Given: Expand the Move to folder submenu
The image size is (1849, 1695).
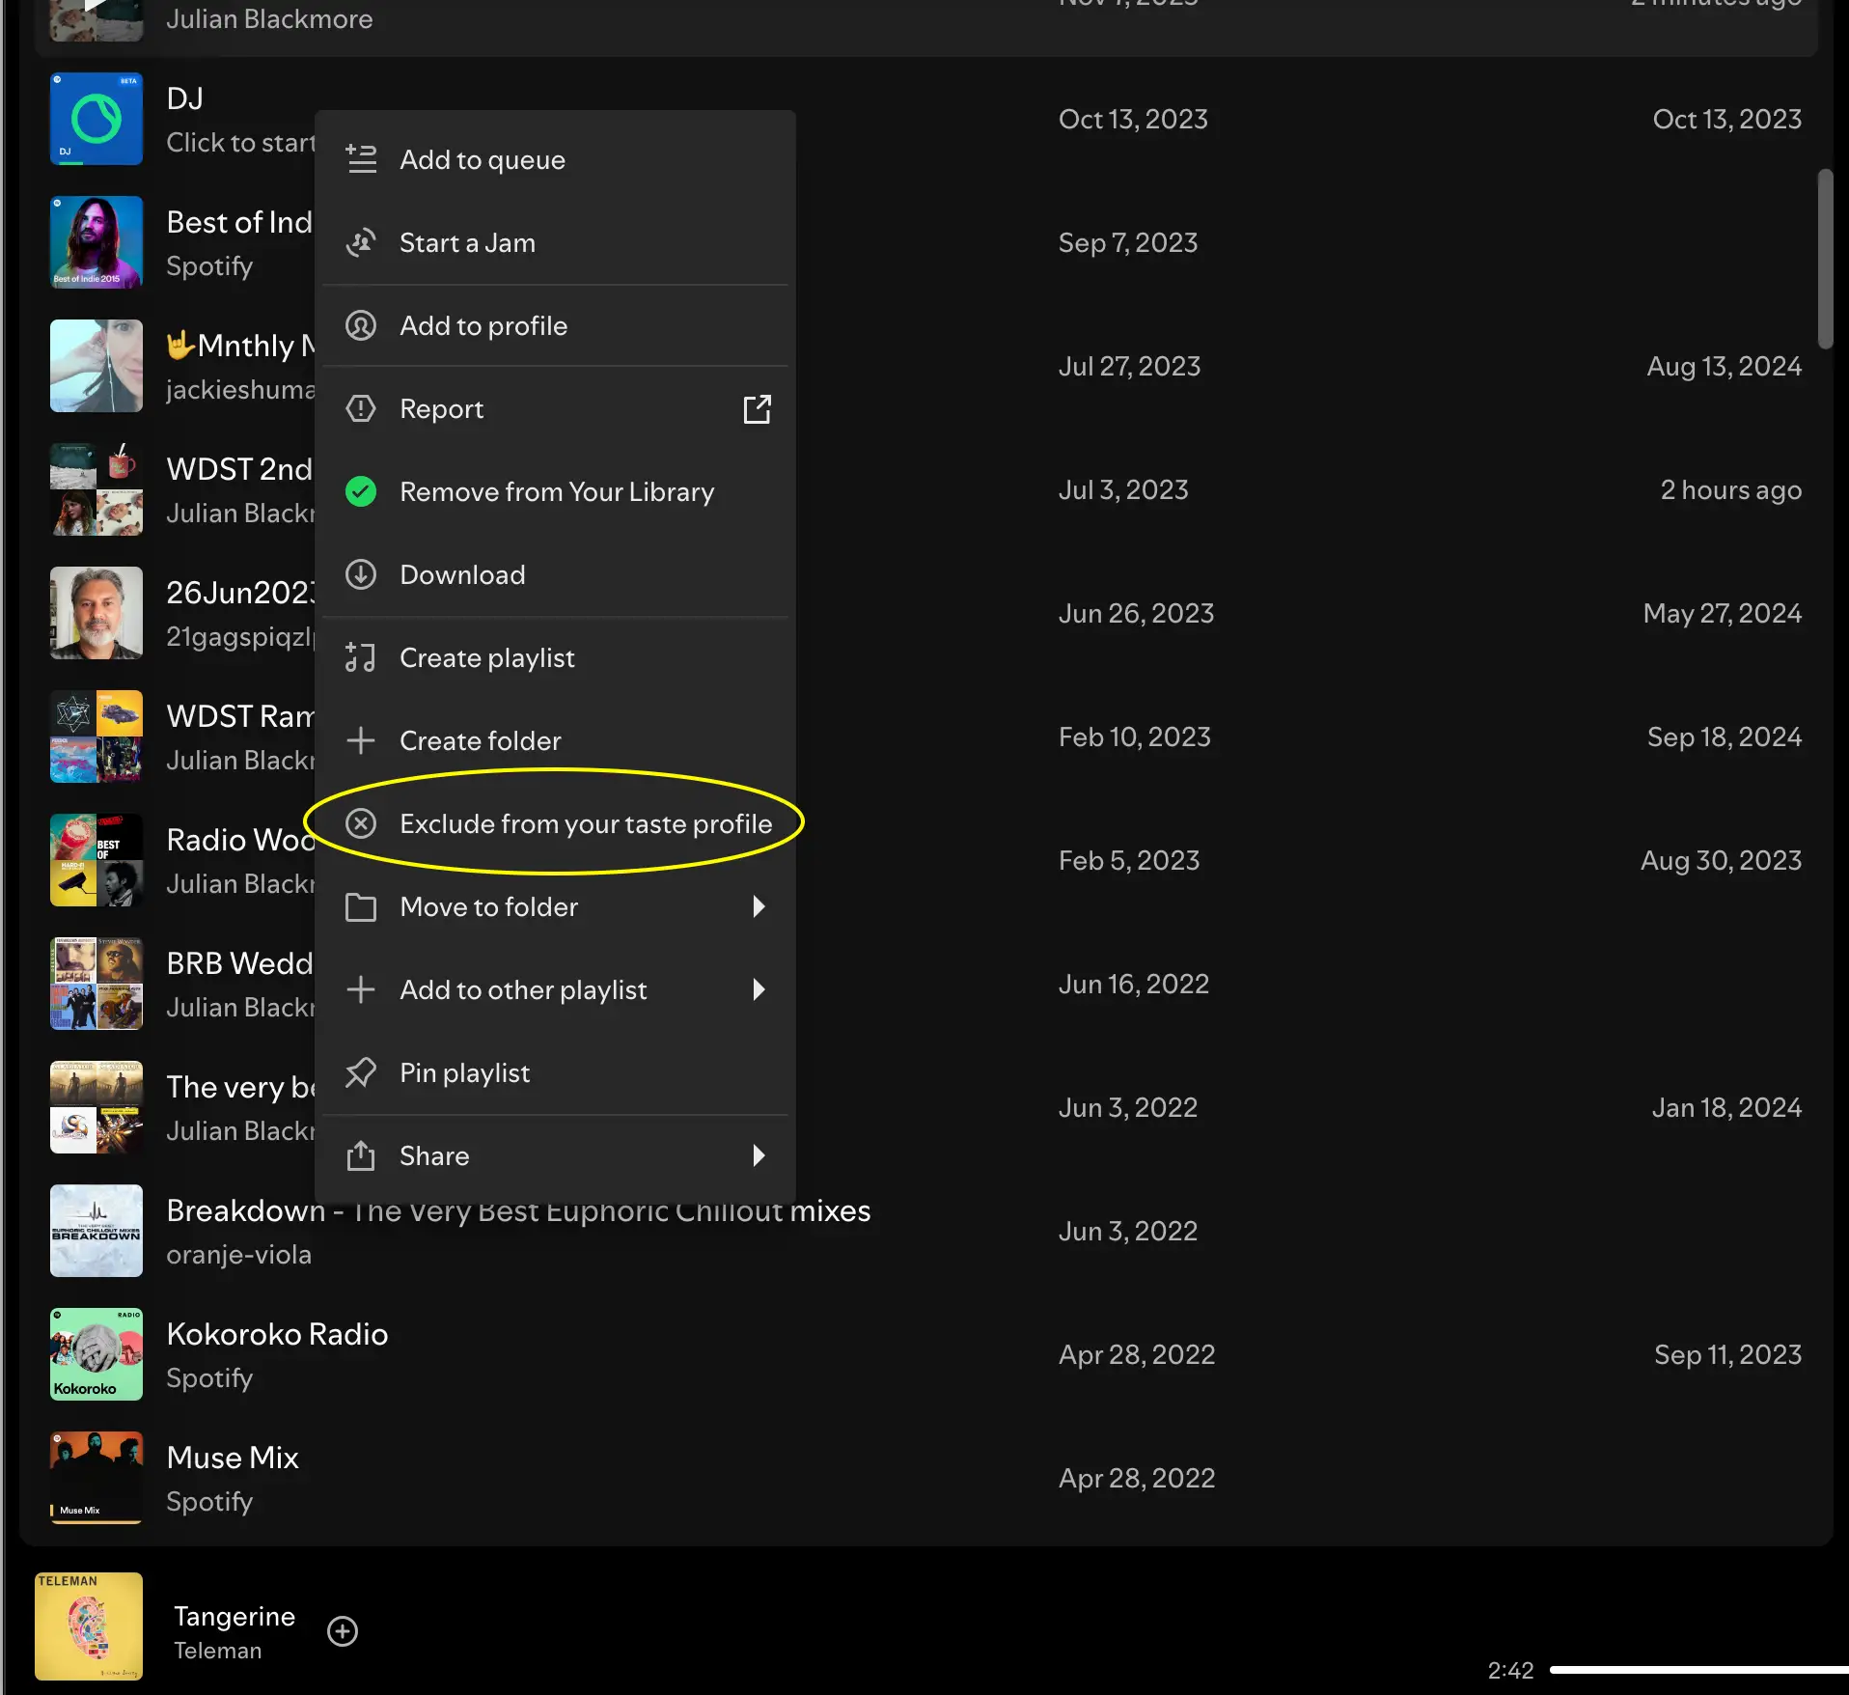Looking at the screenshot, I should point(758,906).
